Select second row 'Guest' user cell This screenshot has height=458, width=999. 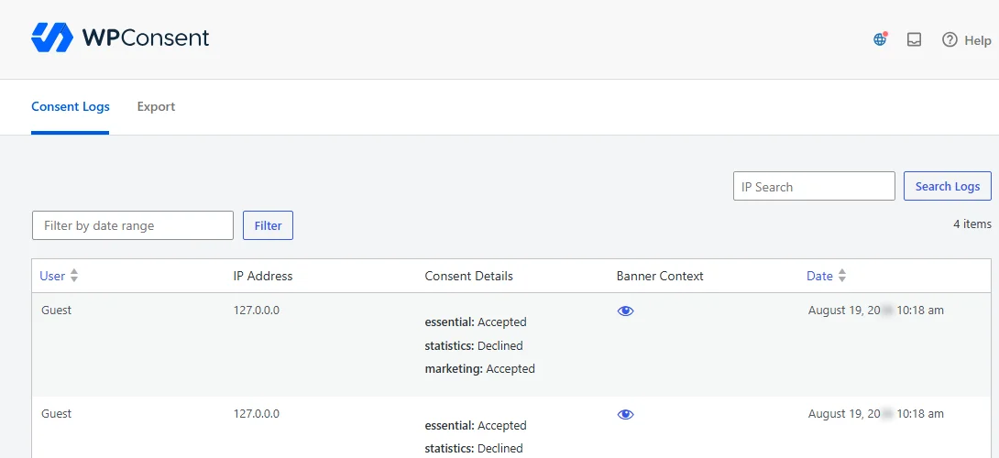click(57, 413)
